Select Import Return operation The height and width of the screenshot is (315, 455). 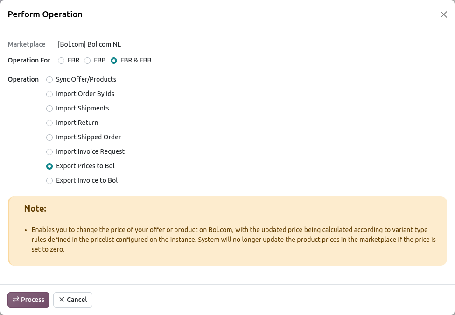[x=49, y=123]
